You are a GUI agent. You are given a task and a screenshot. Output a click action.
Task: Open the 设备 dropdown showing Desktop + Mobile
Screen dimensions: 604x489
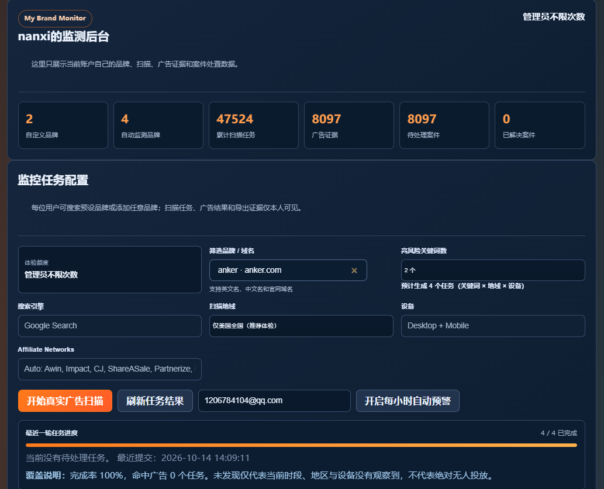493,326
